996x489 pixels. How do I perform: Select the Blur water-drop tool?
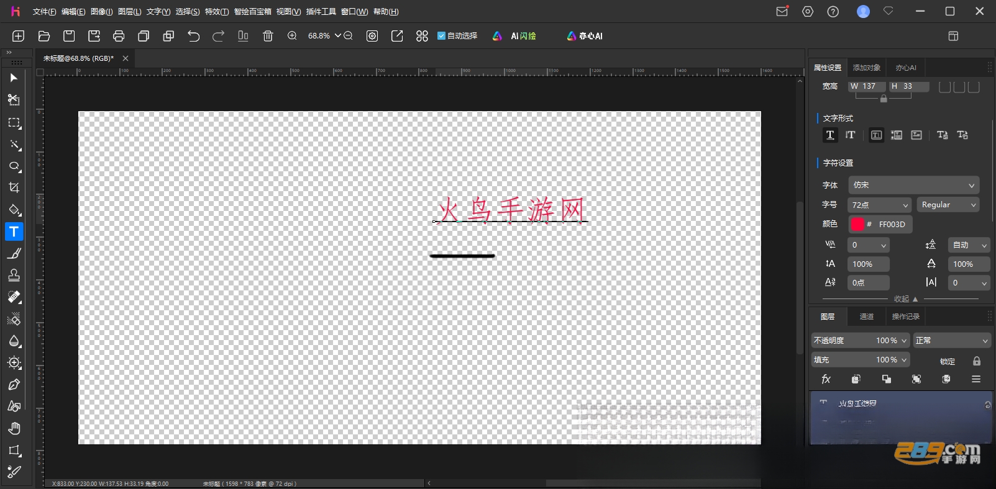14,341
